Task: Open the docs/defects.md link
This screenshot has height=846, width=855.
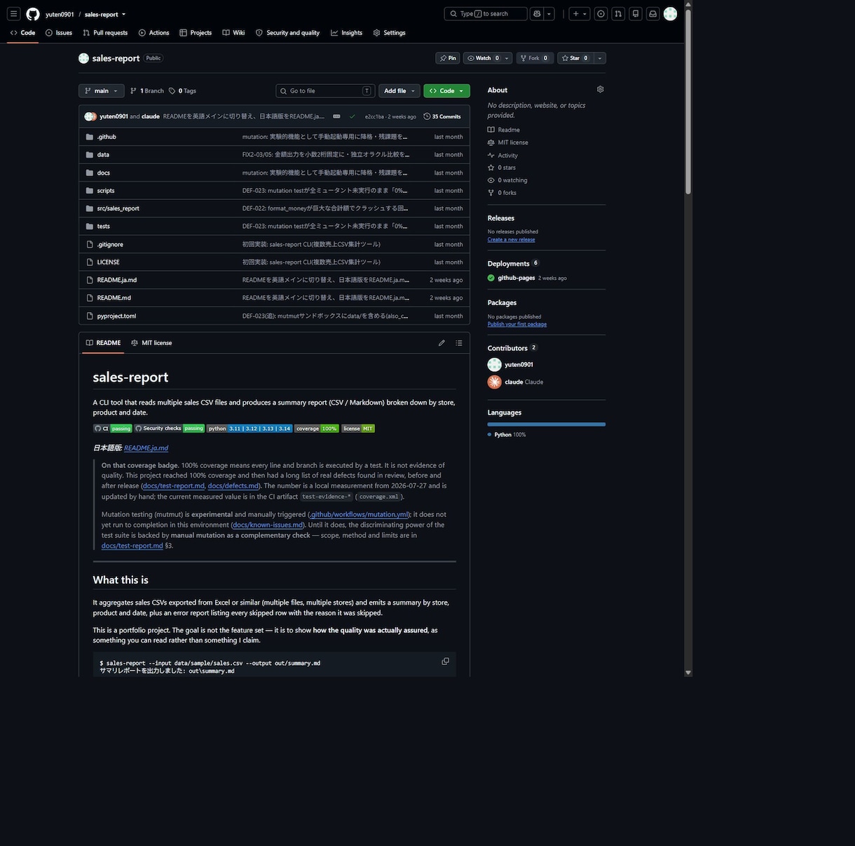Action: coord(233,486)
